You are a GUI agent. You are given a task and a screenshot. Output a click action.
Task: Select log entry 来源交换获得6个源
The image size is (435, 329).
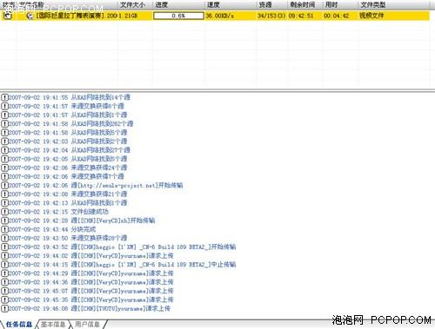click(x=66, y=106)
